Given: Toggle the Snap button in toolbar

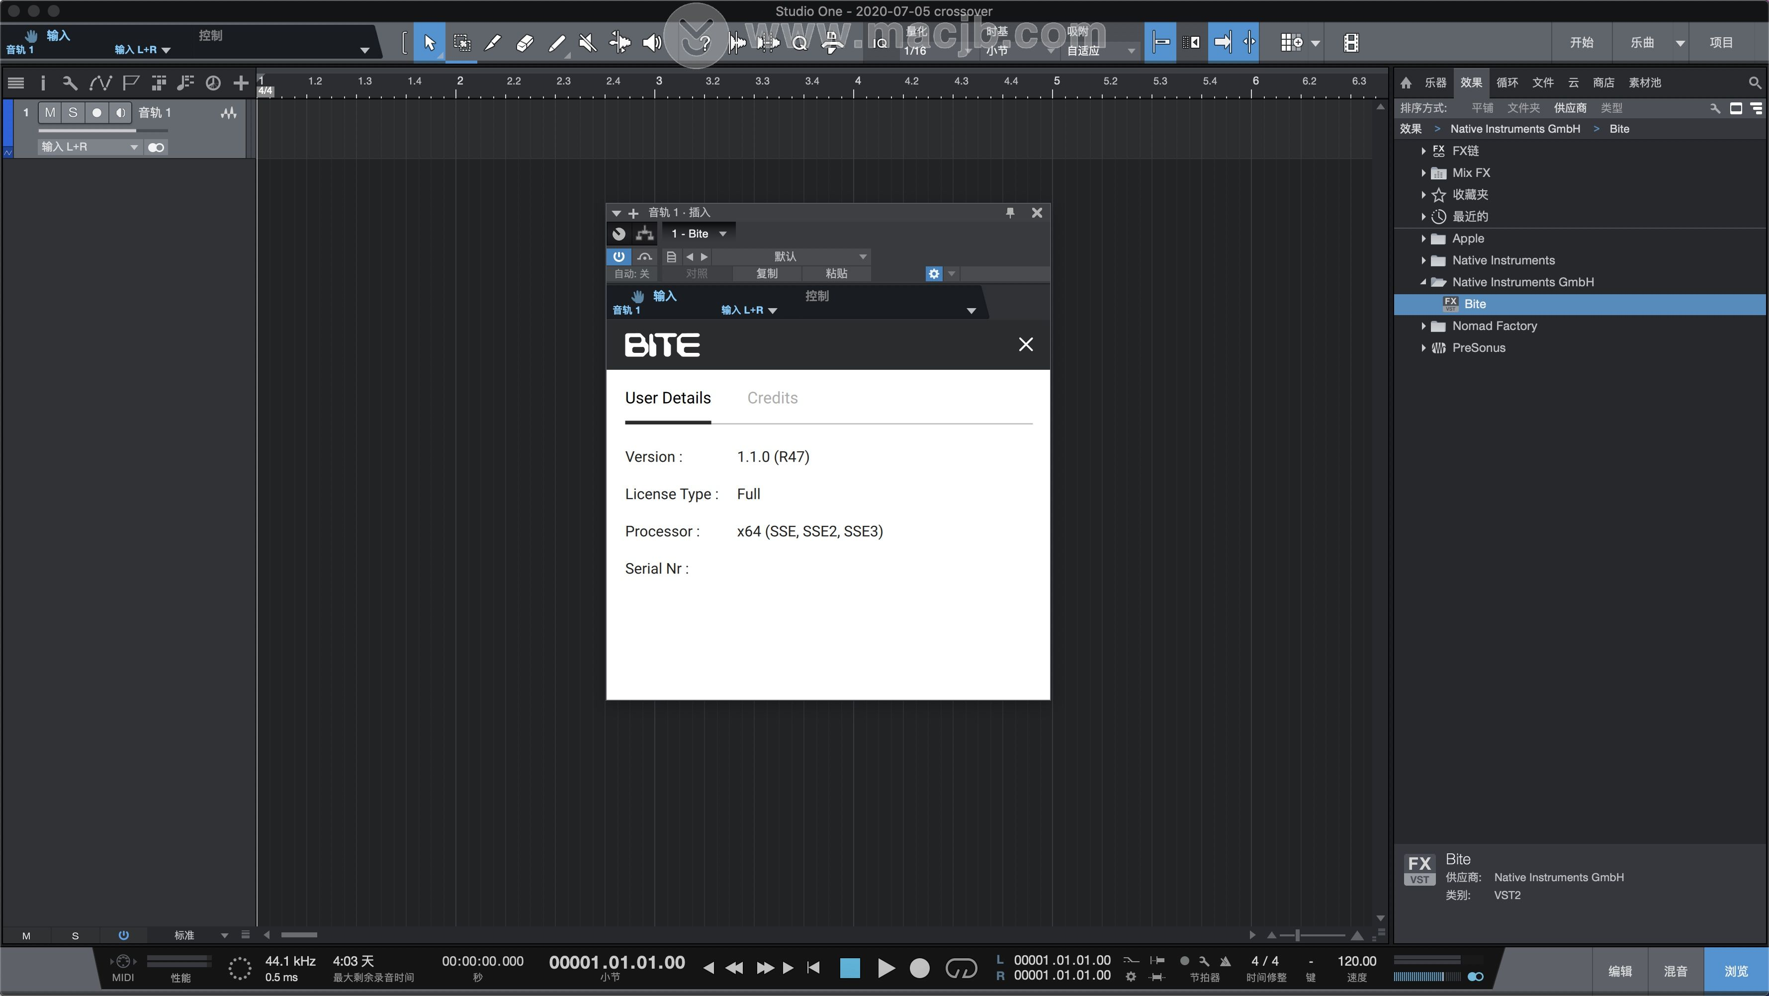Looking at the screenshot, I should point(1160,43).
